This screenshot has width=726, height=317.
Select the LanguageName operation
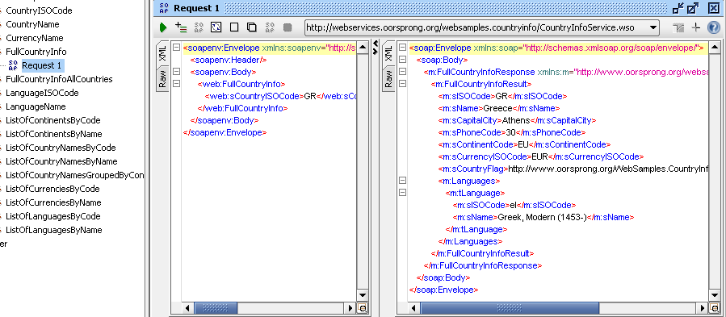tap(36, 107)
